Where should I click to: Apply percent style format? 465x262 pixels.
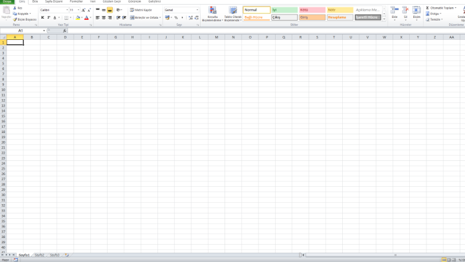point(176,17)
